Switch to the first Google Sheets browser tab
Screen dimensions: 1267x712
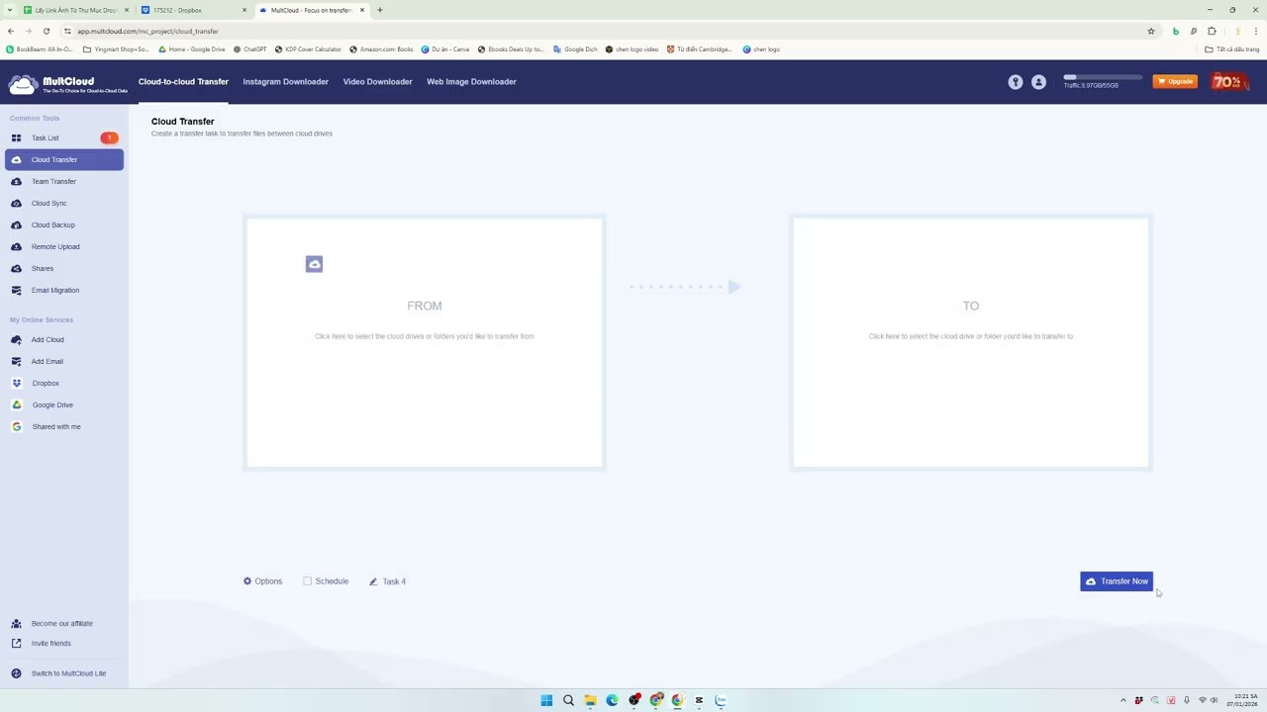pyautogui.click(x=75, y=10)
